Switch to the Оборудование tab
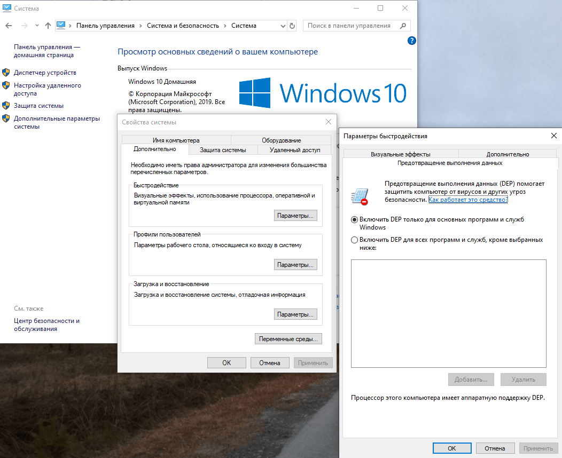 281,140
